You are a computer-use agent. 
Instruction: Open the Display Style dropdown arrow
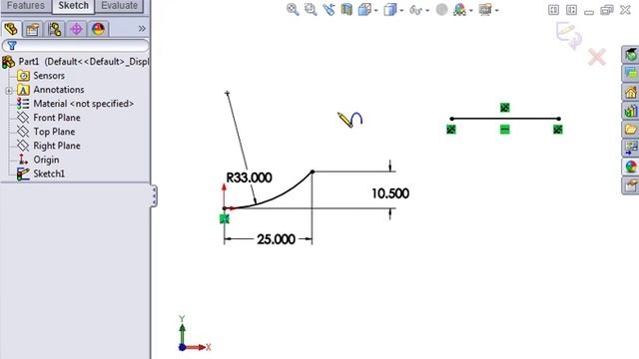coord(401,11)
